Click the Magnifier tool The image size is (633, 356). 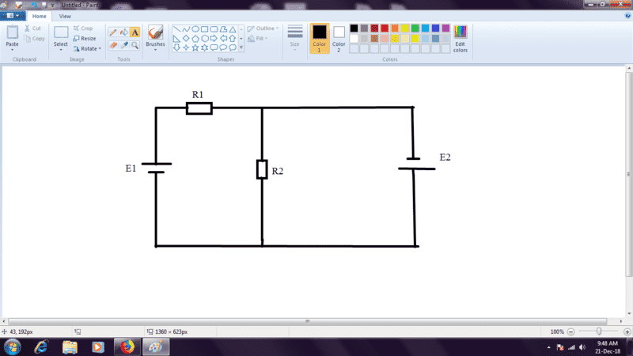[x=135, y=45]
